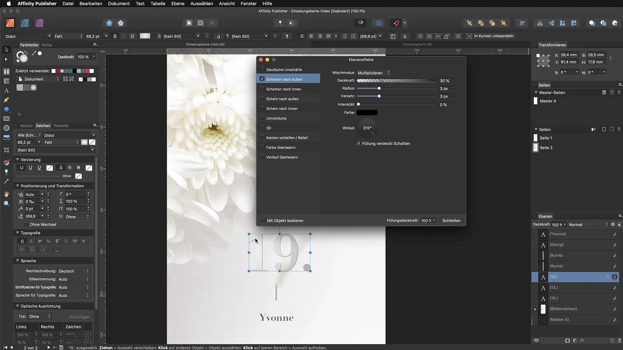
Task: Click the lock icon in Ebenen panel
Action: click(x=619, y=224)
